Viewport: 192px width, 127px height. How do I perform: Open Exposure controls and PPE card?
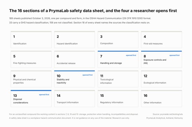(x=162, y=59)
